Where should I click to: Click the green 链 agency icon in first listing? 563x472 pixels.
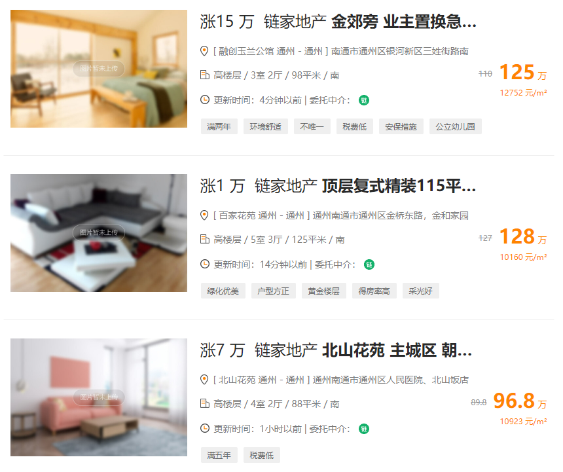point(364,100)
